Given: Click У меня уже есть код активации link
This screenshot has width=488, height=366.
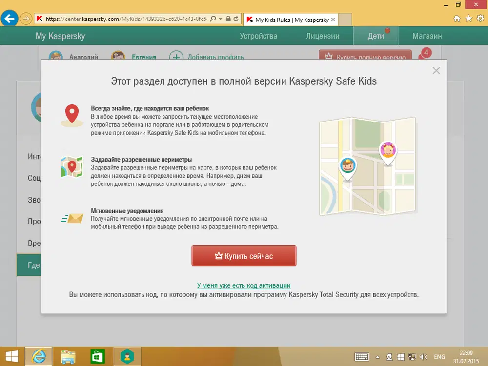Looking at the screenshot, I should coord(244,285).
